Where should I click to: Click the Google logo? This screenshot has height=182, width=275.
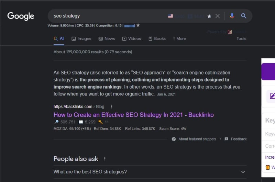click(x=21, y=16)
